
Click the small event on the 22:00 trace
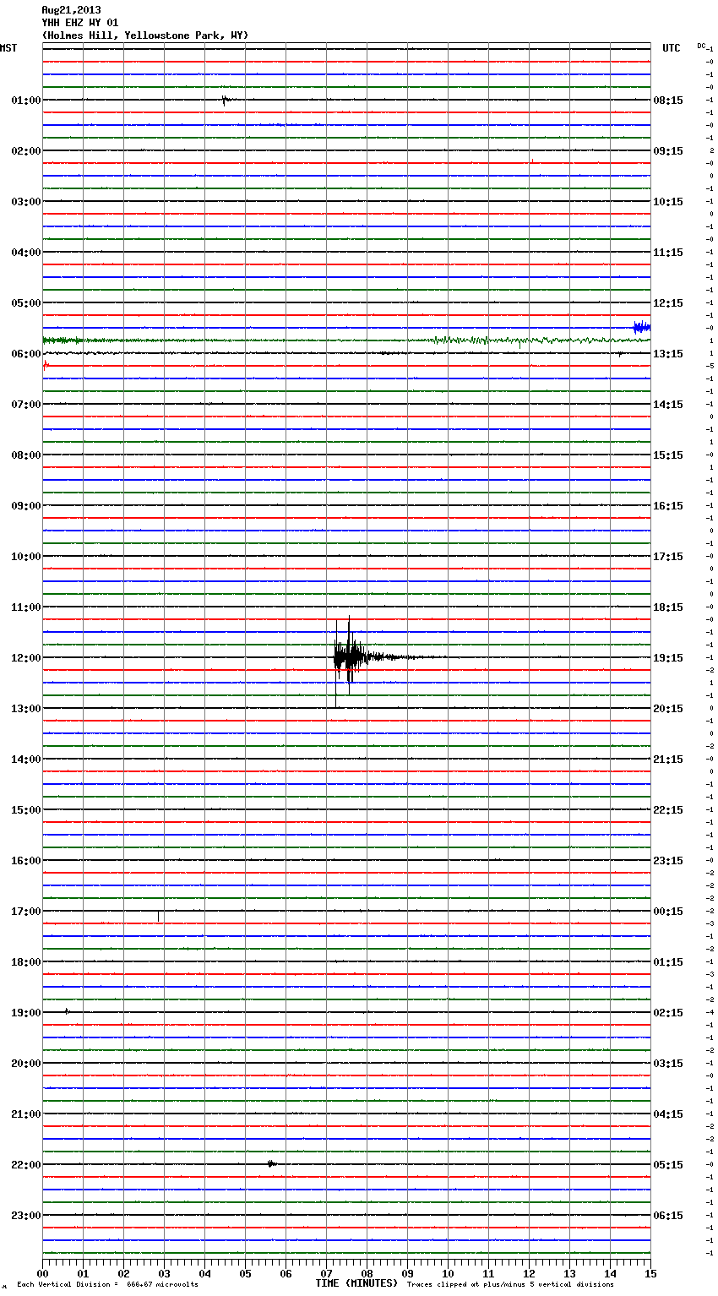[x=272, y=1164]
